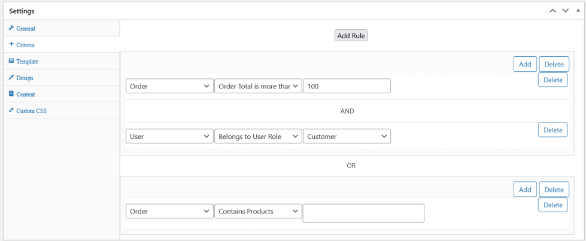
Task: Click the order total value field
Action: point(347,86)
